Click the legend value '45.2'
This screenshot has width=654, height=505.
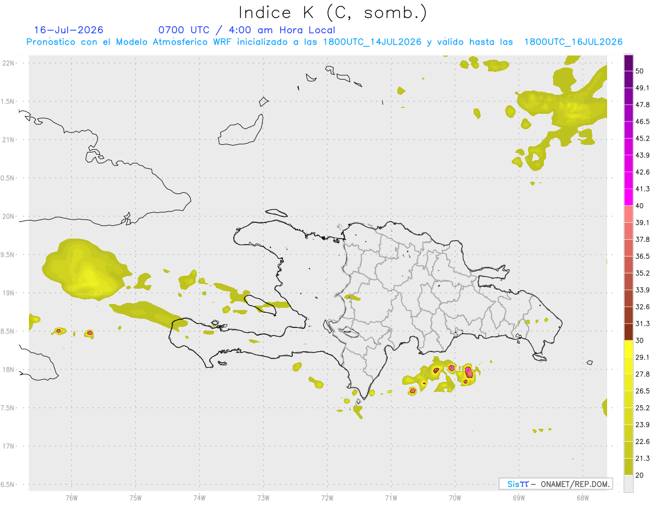click(643, 138)
